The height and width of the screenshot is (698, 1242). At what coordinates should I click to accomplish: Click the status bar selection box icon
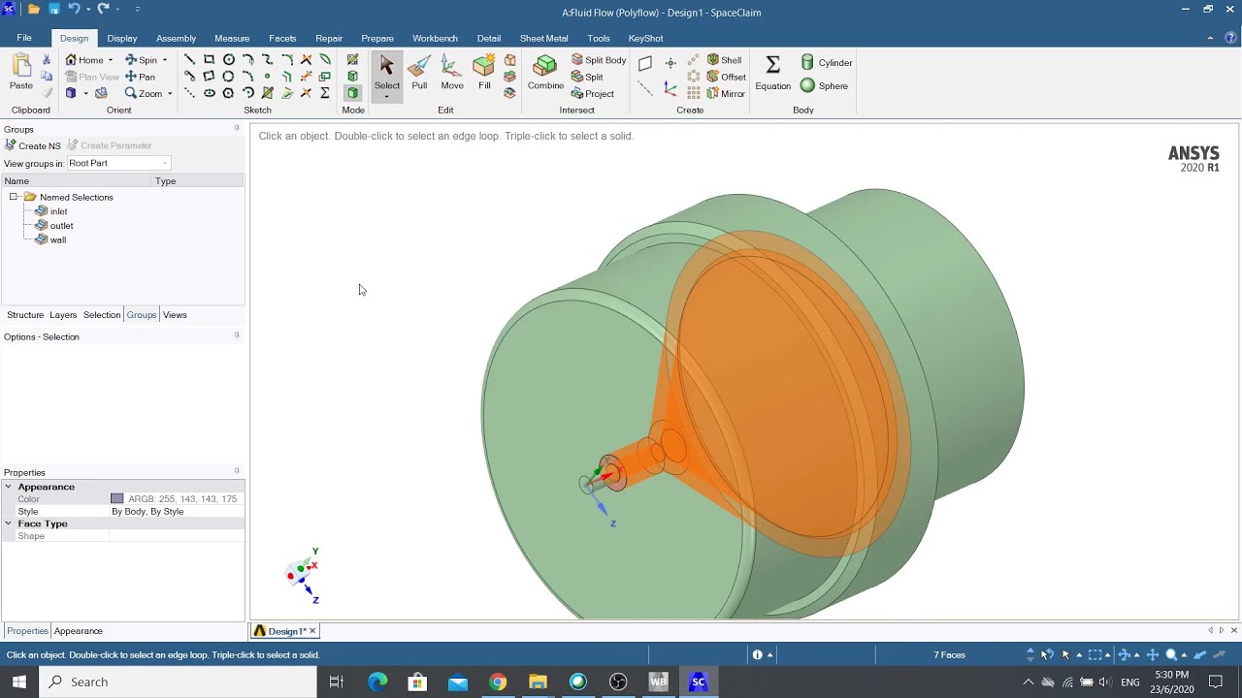[x=1095, y=655]
